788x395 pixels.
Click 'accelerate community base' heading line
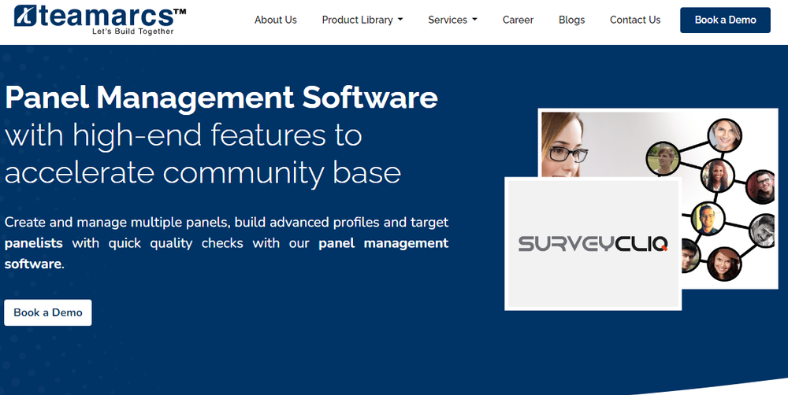coord(203,172)
